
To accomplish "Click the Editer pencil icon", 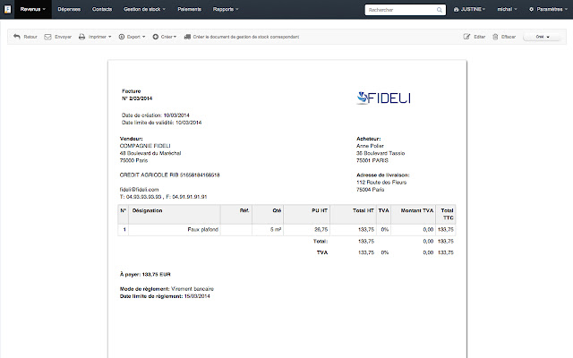I will [x=466, y=37].
